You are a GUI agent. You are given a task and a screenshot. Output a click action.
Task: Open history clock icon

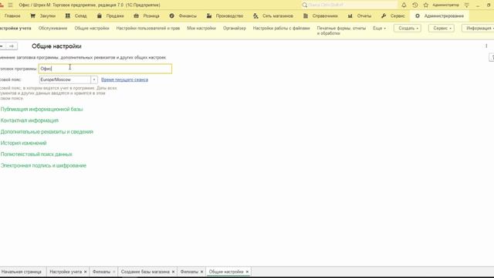pos(415,5)
